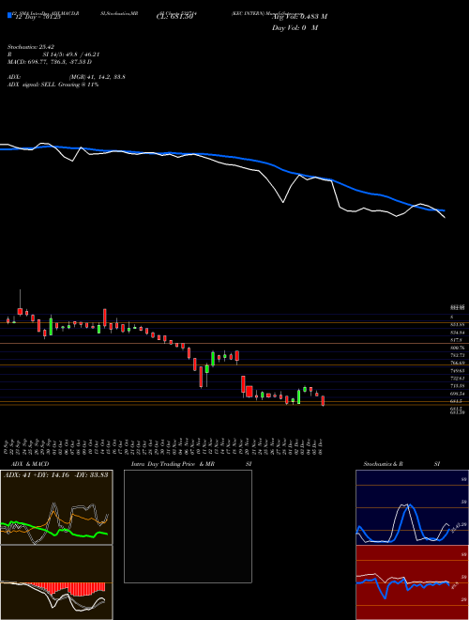Click the 800.76 price axis label
The image size is (469, 620).
point(459,348)
